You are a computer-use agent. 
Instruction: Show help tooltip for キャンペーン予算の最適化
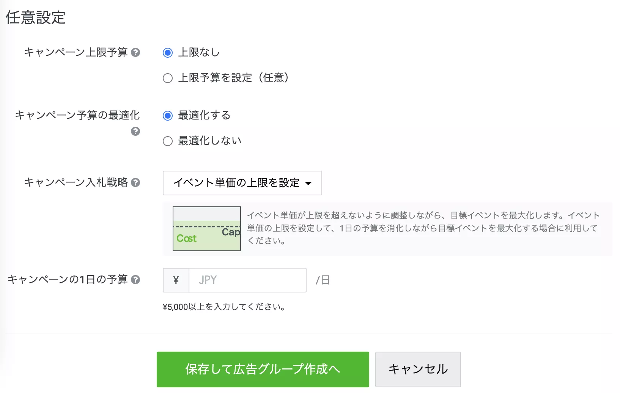(x=135, y=131)
